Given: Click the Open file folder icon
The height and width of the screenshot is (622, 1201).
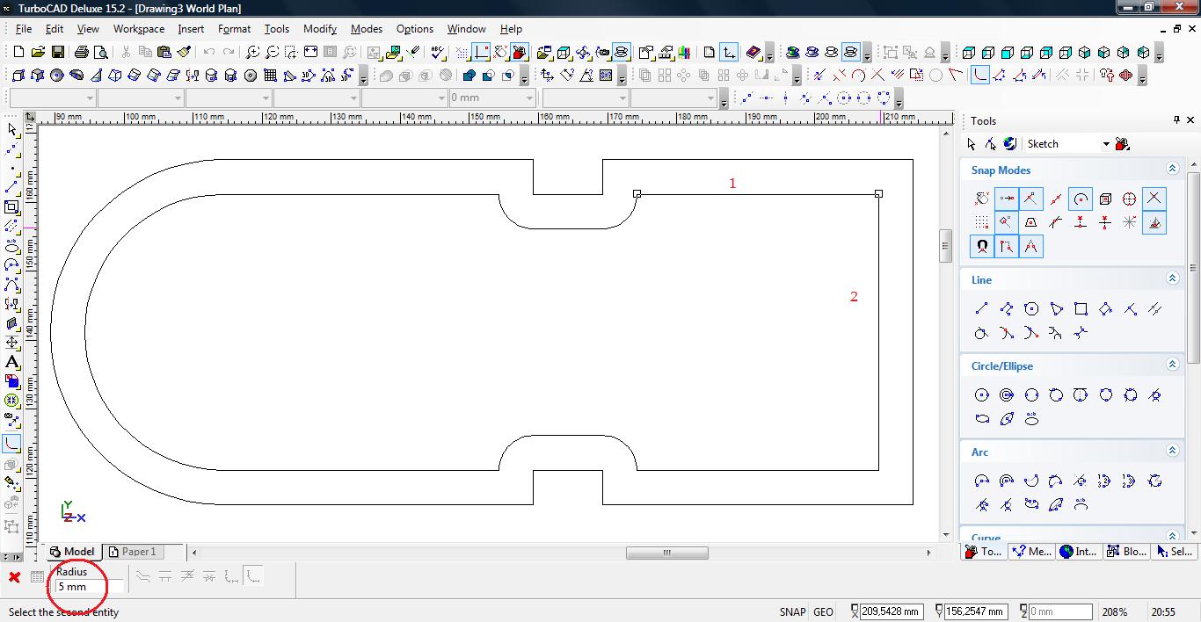Looking at the screenshot, I should point(39,53).
